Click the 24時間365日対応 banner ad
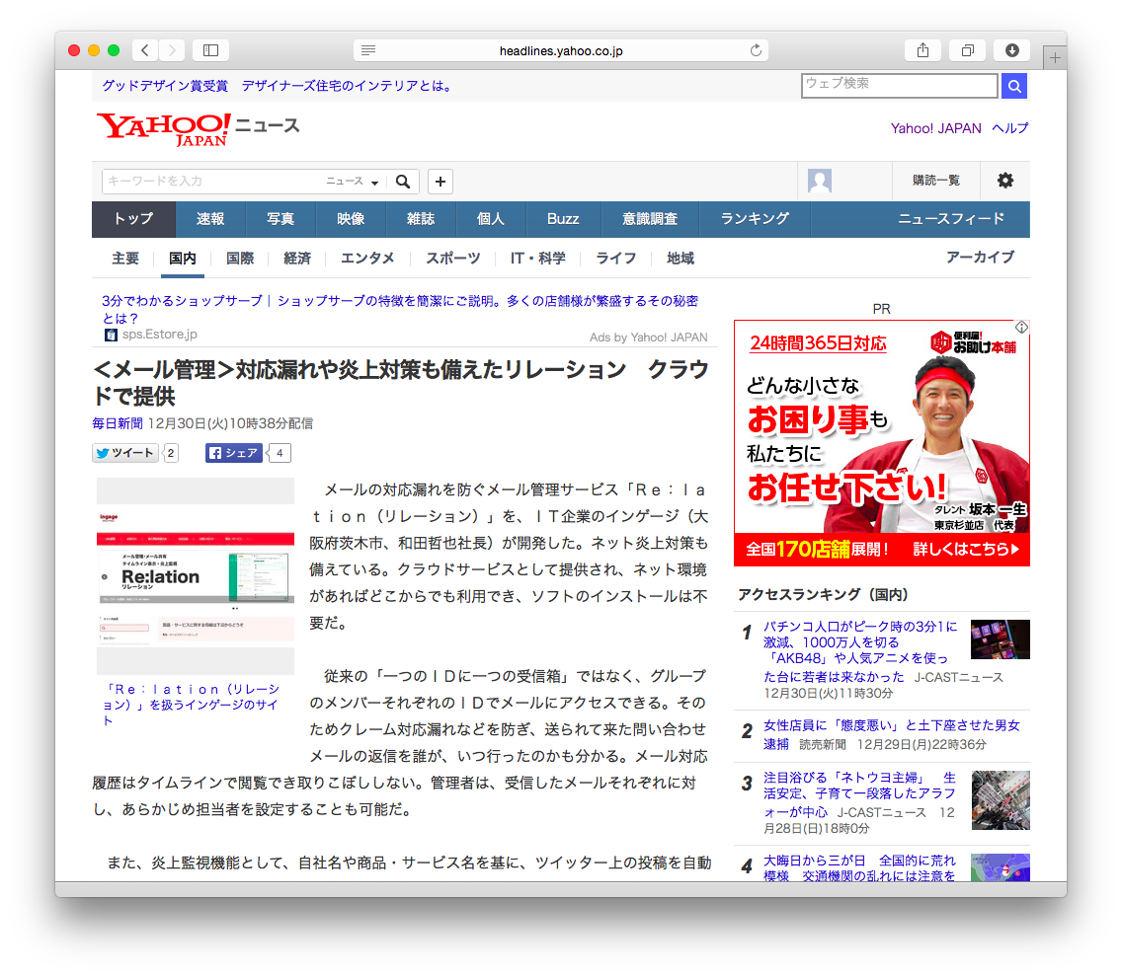This screenshot has height=976, width=1122. pos(882,443)
